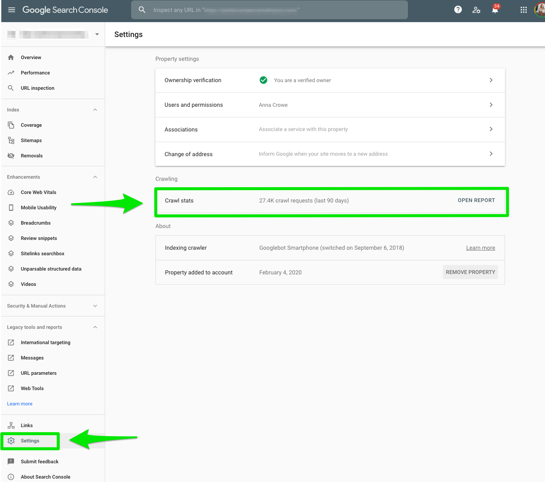Click the Videos layers icon
545x482 pixels.
pos(11,284)
